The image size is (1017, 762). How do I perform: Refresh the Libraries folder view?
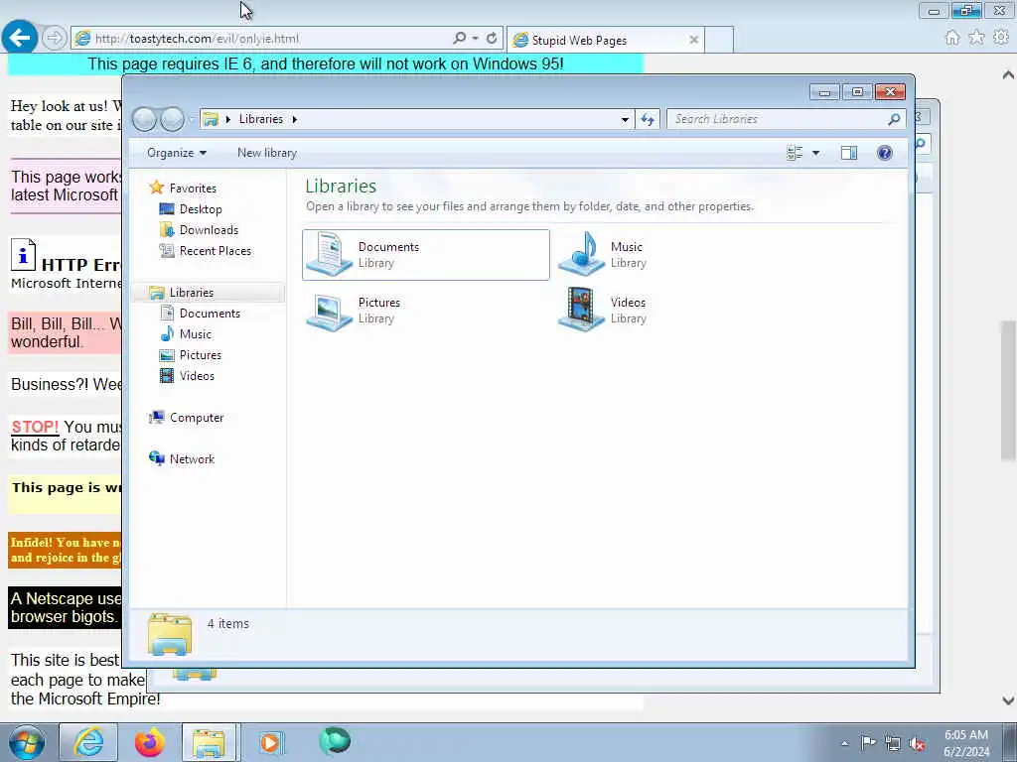[648, 119]
